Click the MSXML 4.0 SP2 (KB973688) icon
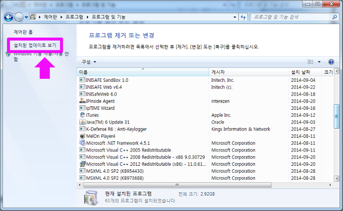 [82, 178]
